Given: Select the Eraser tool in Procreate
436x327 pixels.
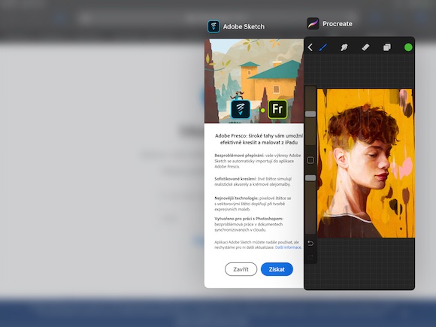Looking at the screenshot, I should point(365,47).
